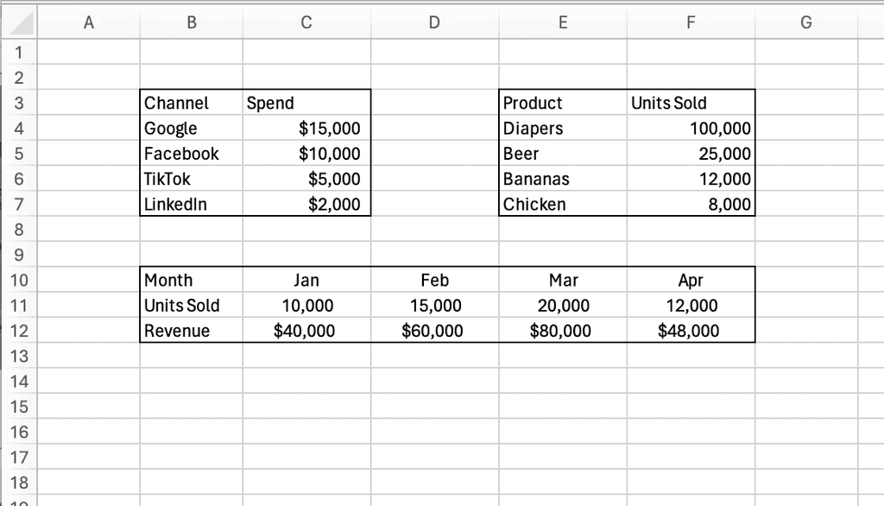The height and width of the screenshot is (506, 884).
Task: Click the April revenue cell $48,000
Action: click(691, 331)
